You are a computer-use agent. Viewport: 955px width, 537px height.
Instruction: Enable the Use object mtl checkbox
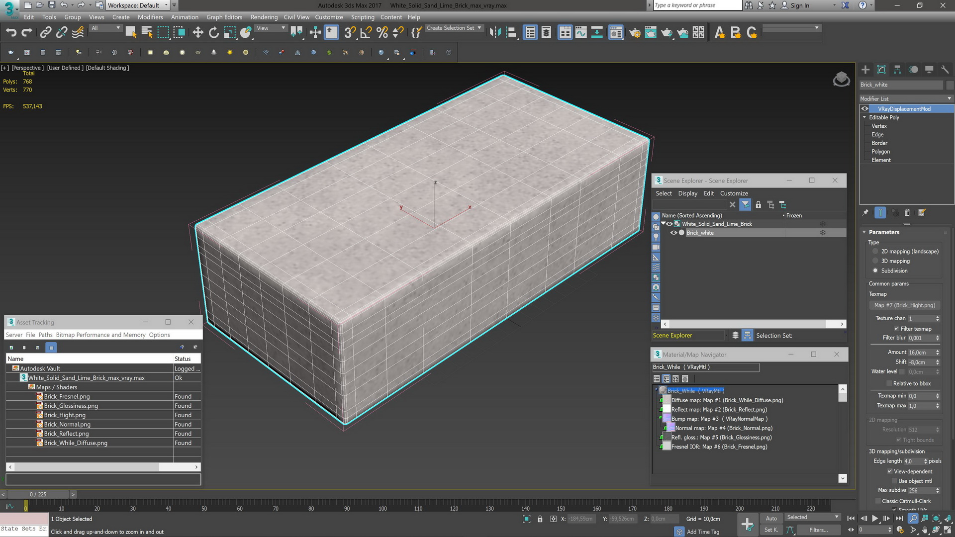(x=894, y=481)
